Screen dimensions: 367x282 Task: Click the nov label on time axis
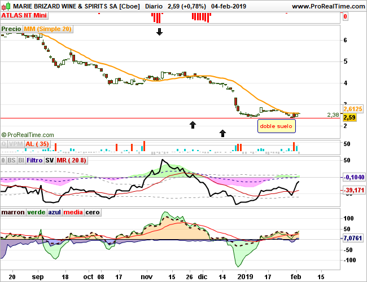click(x=147, y=277)
